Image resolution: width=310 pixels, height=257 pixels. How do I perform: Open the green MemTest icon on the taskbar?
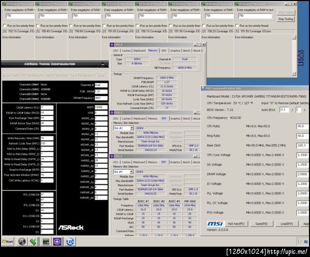(33, 242)
